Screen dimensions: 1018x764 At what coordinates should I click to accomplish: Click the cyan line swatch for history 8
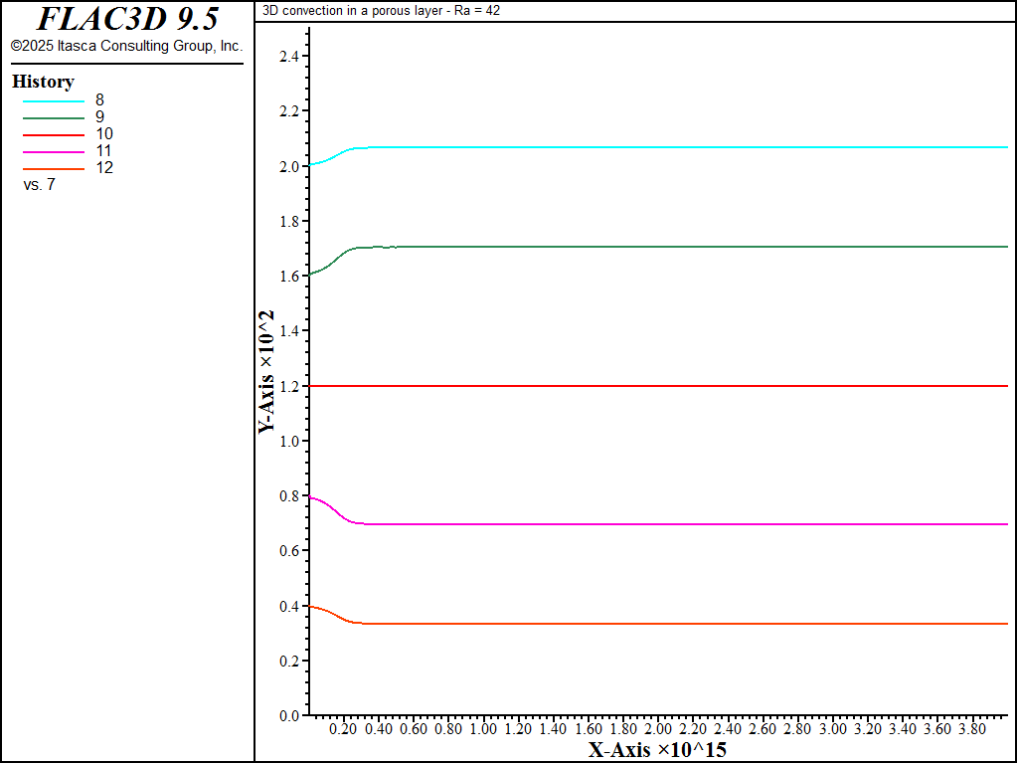pos(54,101)
